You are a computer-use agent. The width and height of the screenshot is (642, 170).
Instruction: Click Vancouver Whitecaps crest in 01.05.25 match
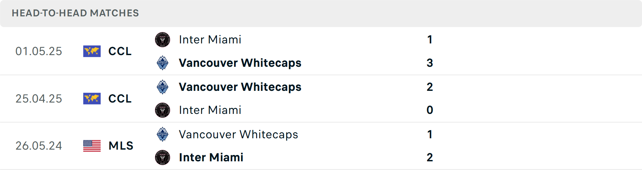click(163, 63)
